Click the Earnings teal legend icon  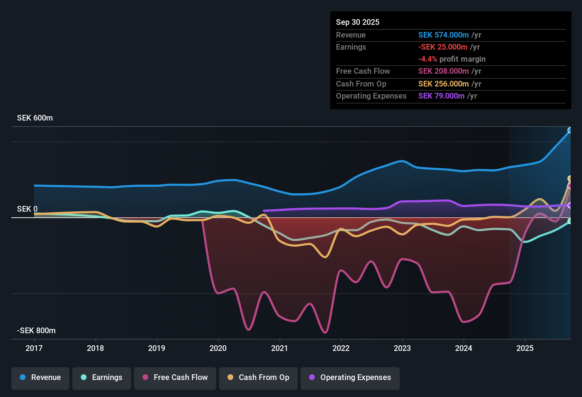(84, 378)
